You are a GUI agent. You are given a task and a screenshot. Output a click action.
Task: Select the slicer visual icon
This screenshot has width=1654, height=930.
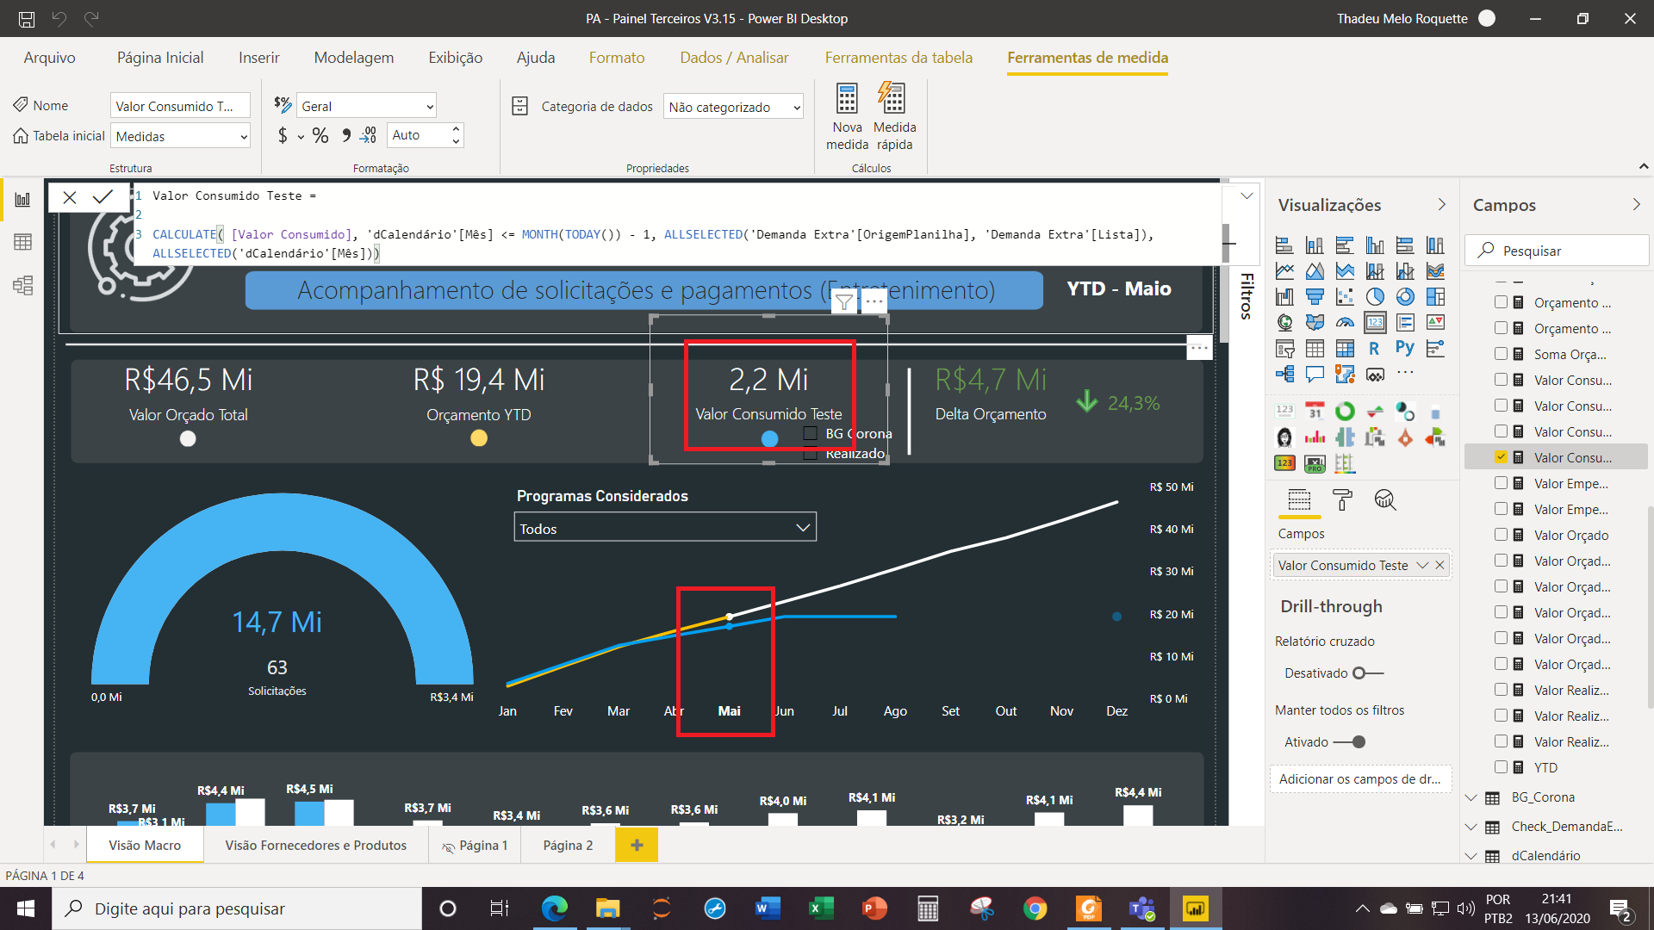pos(1284,349)
